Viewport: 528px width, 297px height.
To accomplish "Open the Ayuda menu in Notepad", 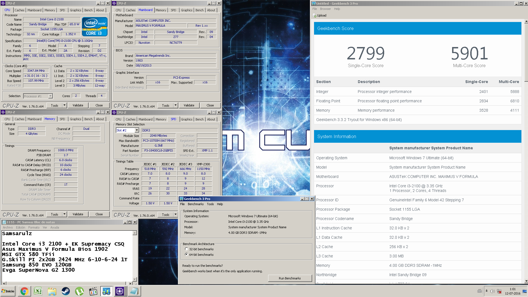I will click(54, 227).
